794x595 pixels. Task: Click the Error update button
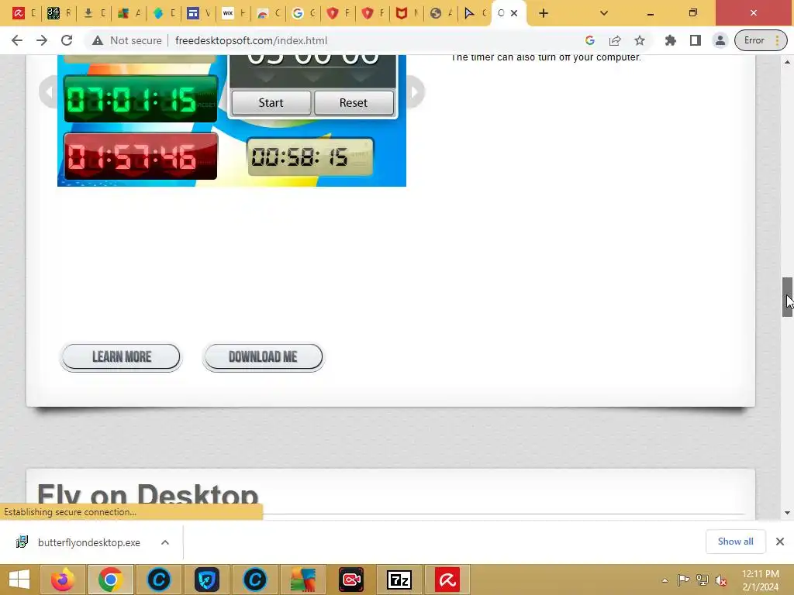[761, 40]
